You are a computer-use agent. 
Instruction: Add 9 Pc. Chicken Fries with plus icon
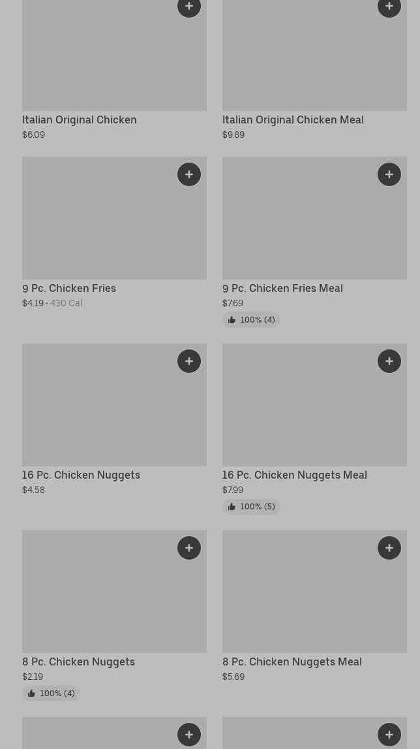coord(189,174)
